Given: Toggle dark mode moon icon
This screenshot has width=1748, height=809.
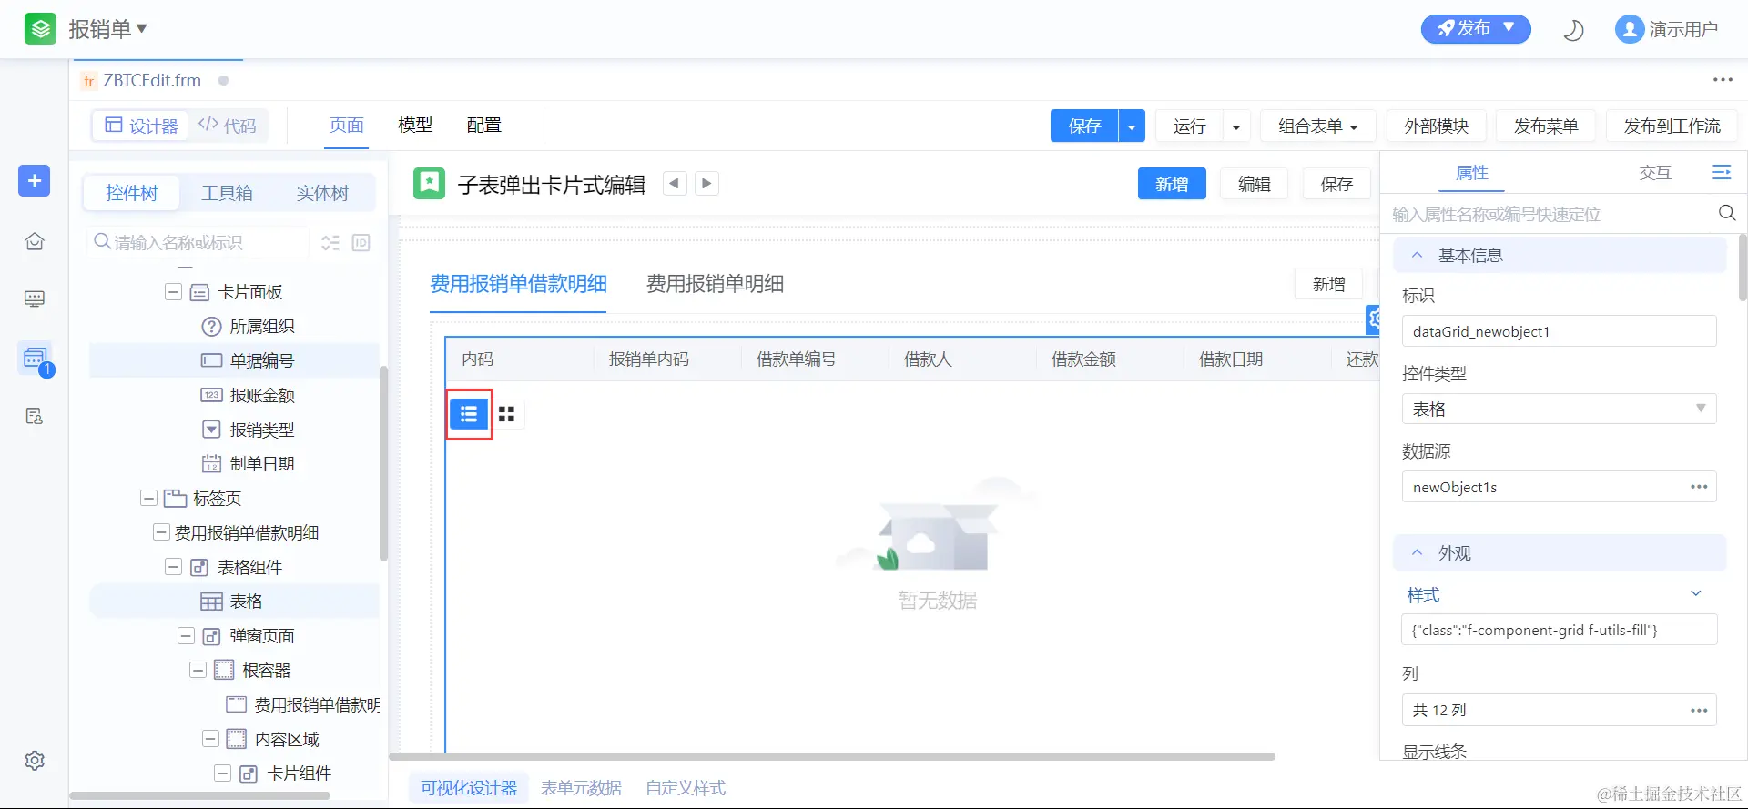Looking at the screenshot, I should [x=1573, y=30].
